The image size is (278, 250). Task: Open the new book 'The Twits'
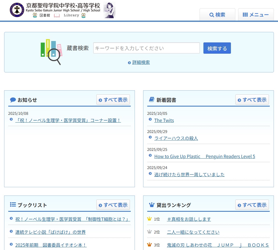click(x=164, y=120)
